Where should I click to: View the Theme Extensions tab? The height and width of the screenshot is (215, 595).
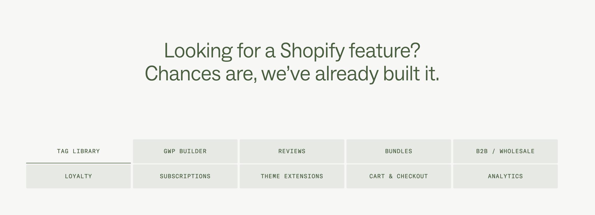(x=292, y=176)
